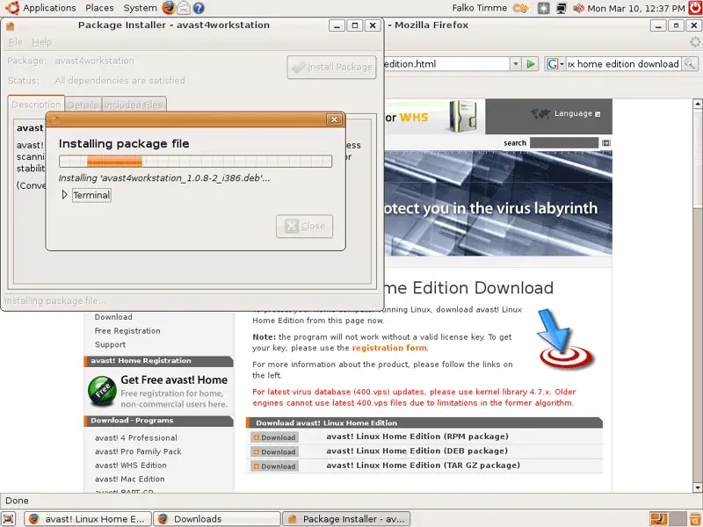Viewport: 703px width, 527px height.
Task: Open the Ubuntu Applications menu
Action: point(40,8)
